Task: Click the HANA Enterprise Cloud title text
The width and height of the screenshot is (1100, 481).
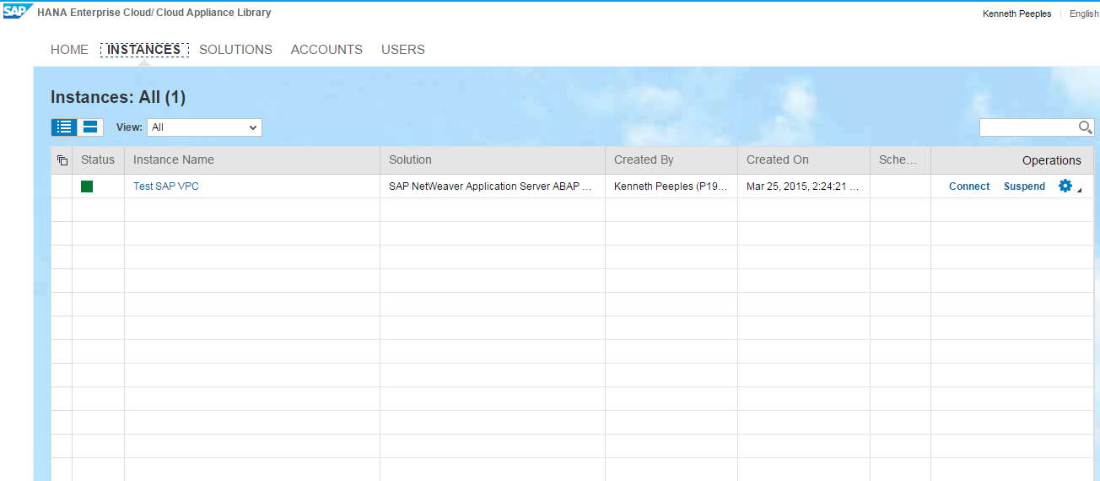Action: coord(154,13)
